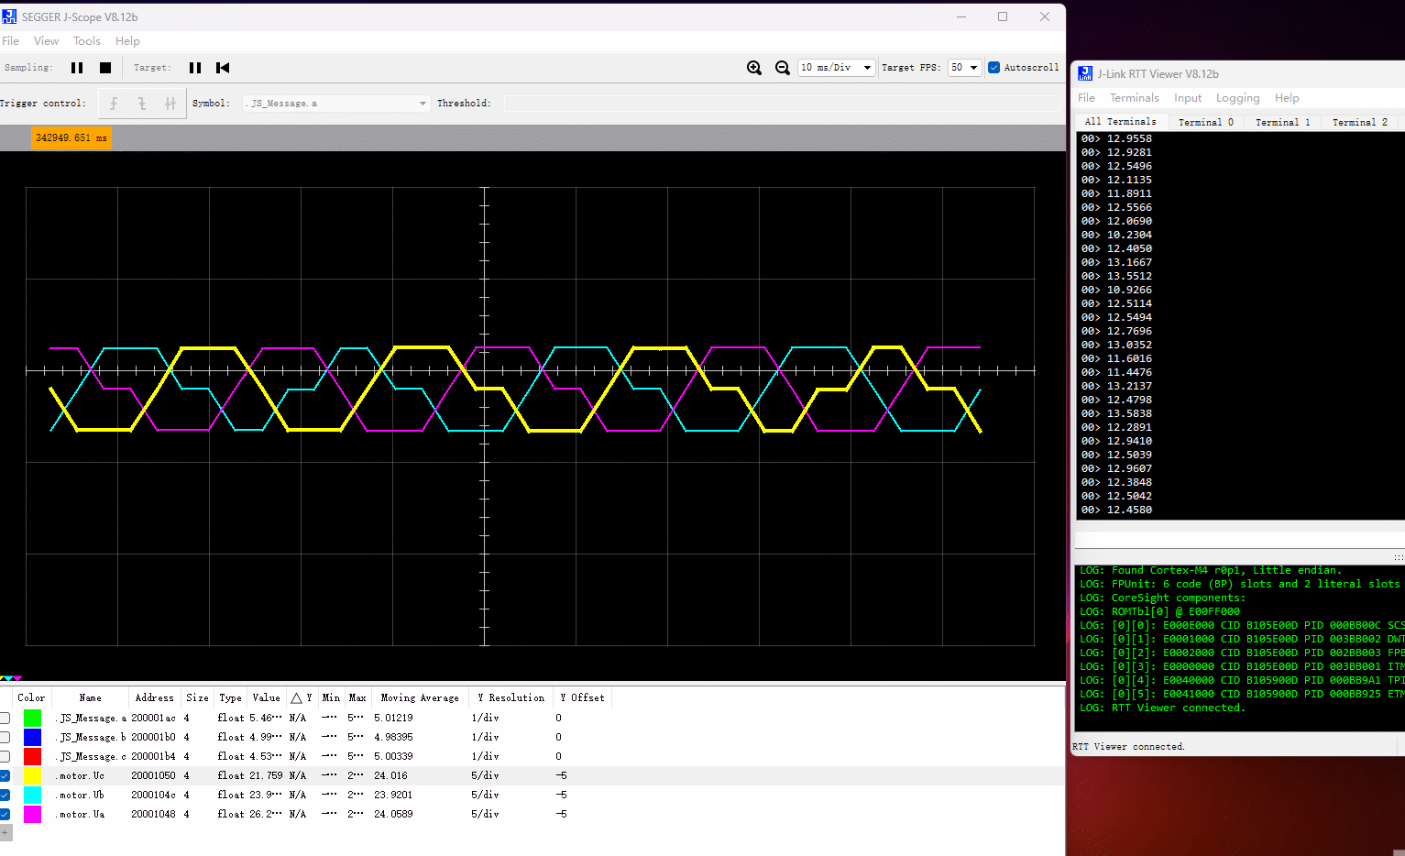The width and height of the screenshot is (1405, 856).
Task: Sort by the Name column header
Action: (90, 697)
